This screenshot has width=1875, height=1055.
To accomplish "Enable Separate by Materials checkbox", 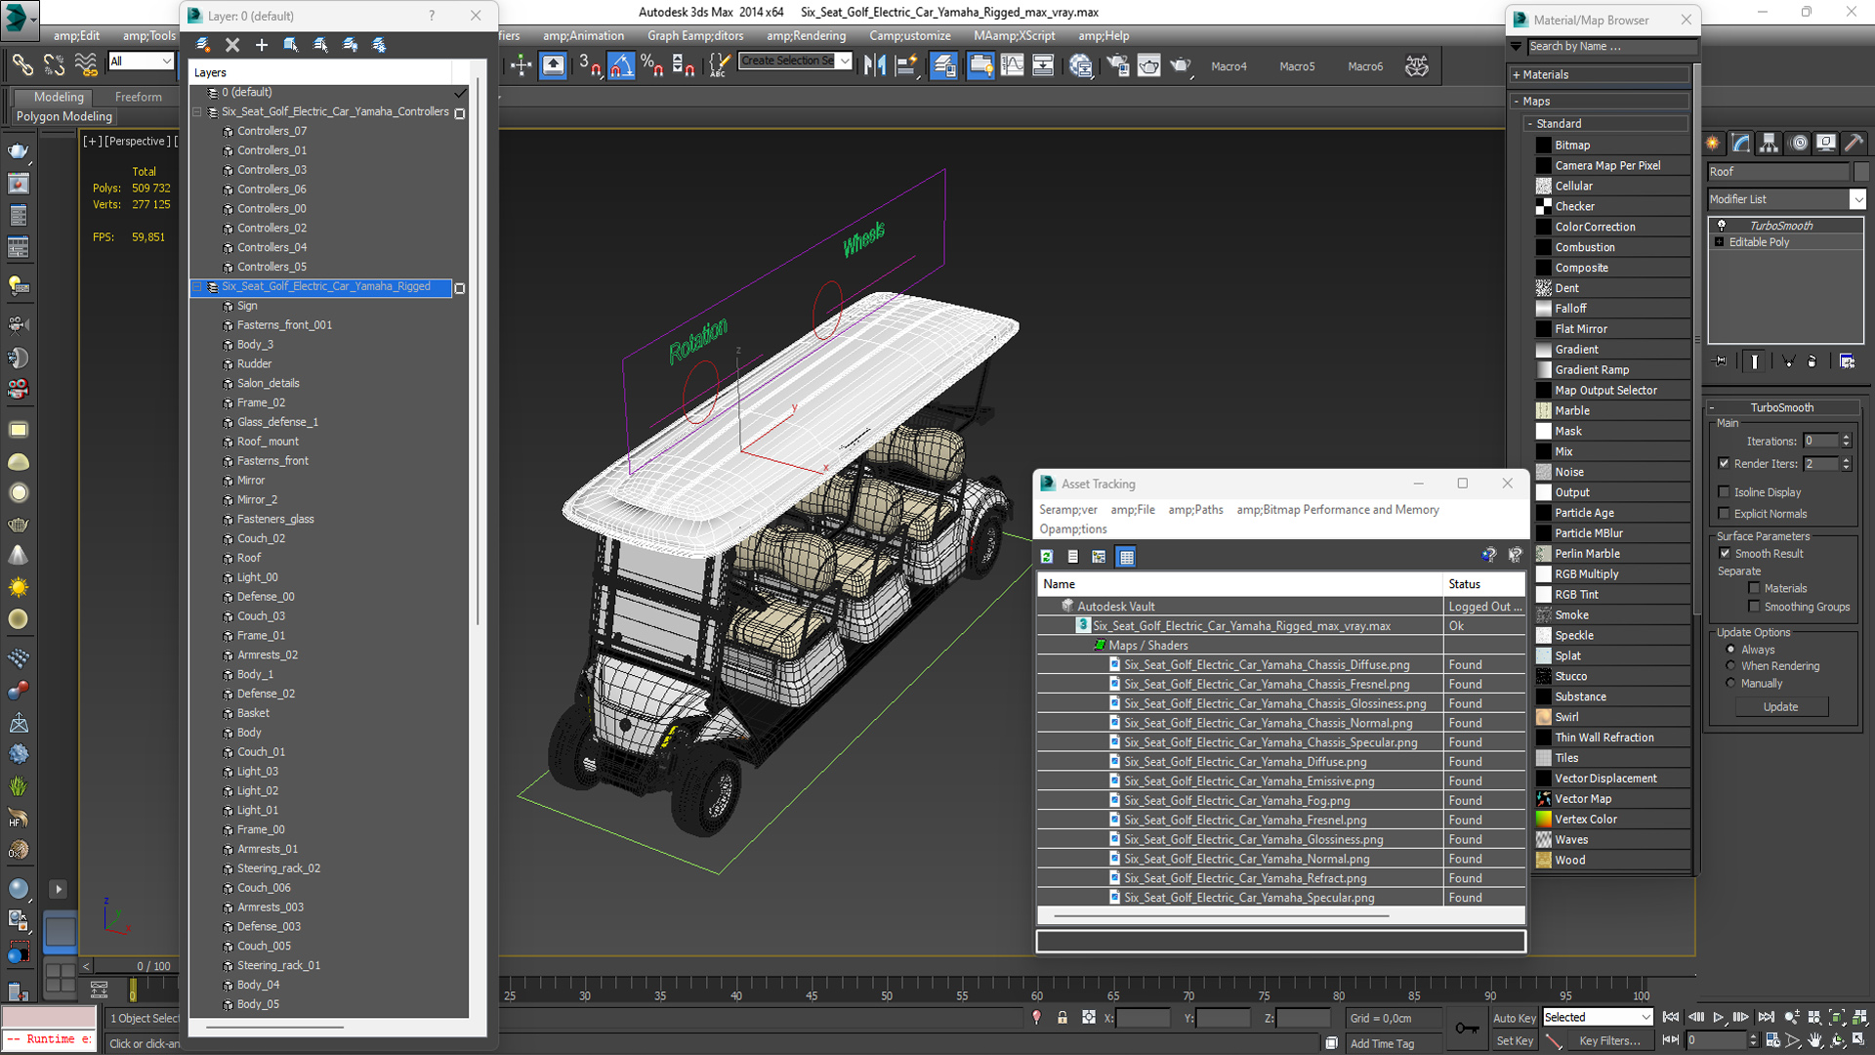I will click(x=1754, y=588).
